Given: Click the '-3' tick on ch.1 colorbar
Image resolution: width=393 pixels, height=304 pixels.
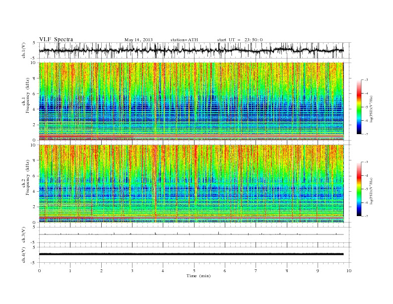Looking at the screenshot, I should pyautogui.click(x=366, y=80).
